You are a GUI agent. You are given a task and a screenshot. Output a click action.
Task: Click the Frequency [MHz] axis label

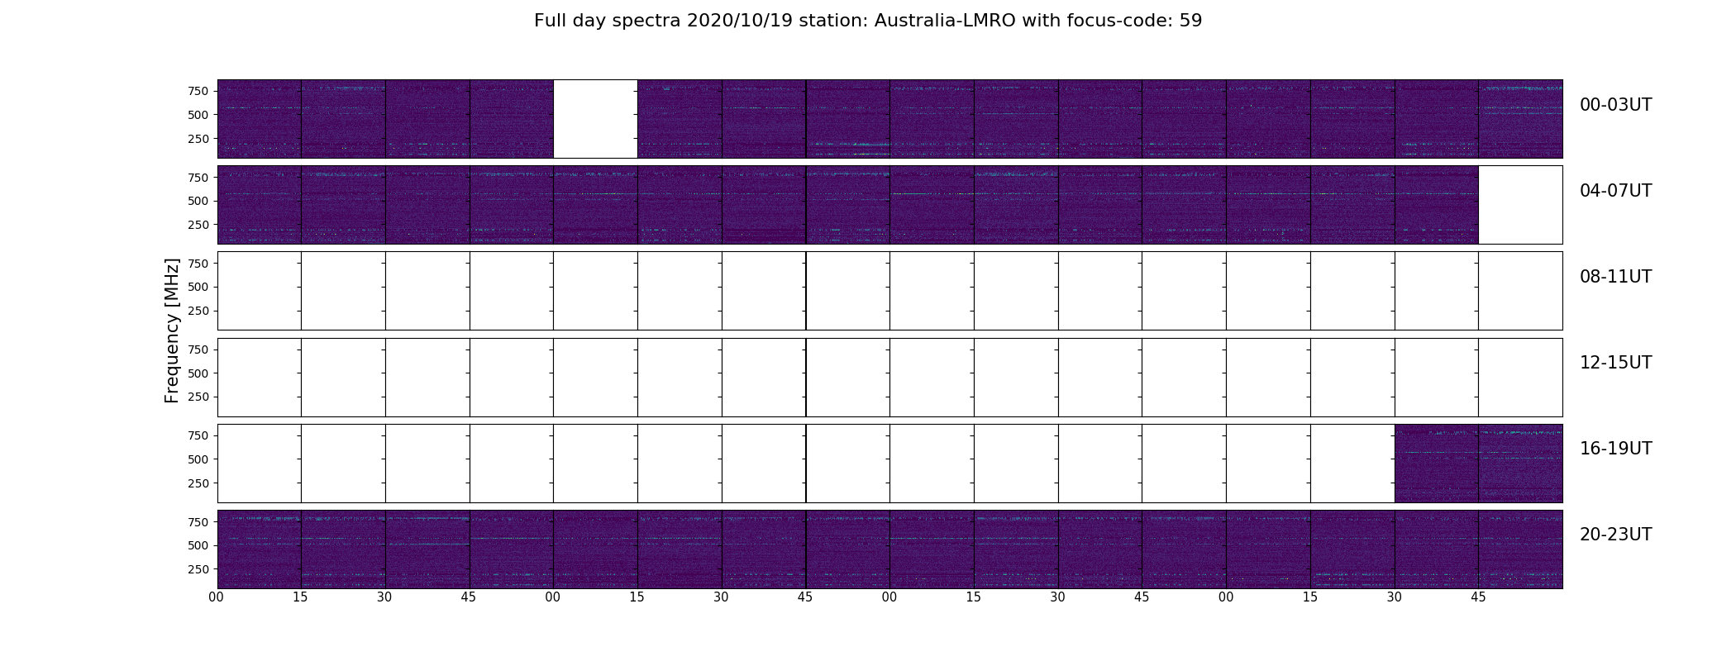172,330
